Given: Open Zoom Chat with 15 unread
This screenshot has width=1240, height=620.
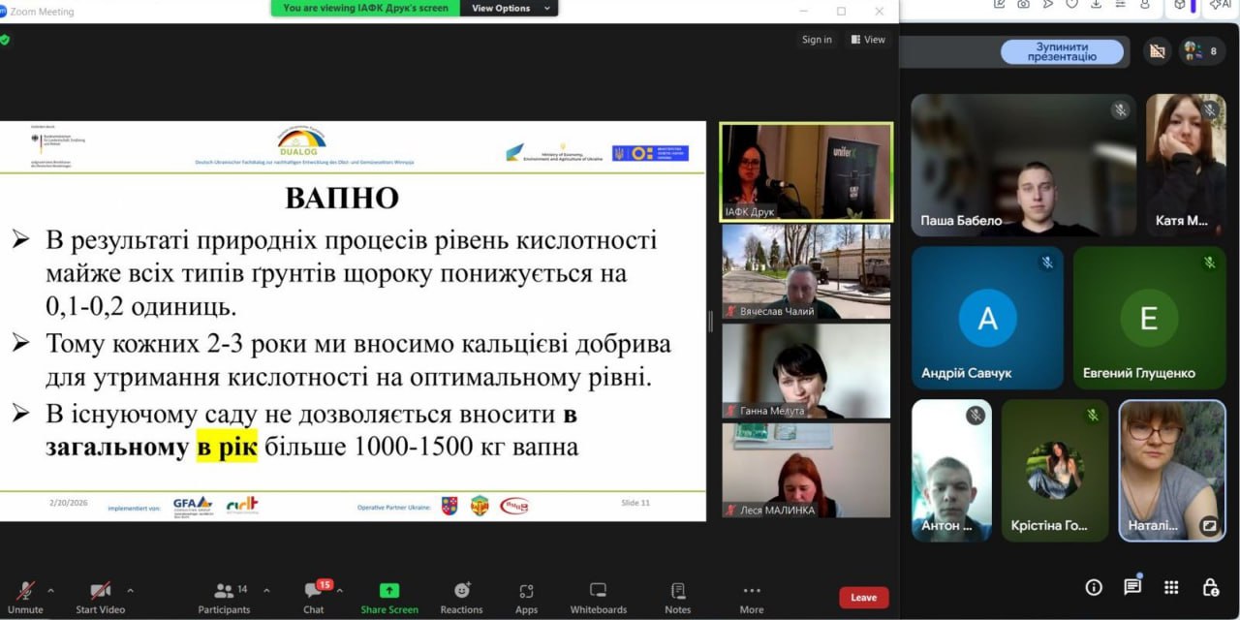Looking at the screenshot, I should pyautogui.click(x=314, y=598).
